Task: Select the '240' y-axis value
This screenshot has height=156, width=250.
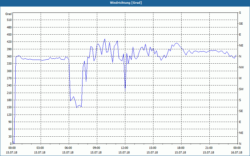Action: click(x=9, y=85)
